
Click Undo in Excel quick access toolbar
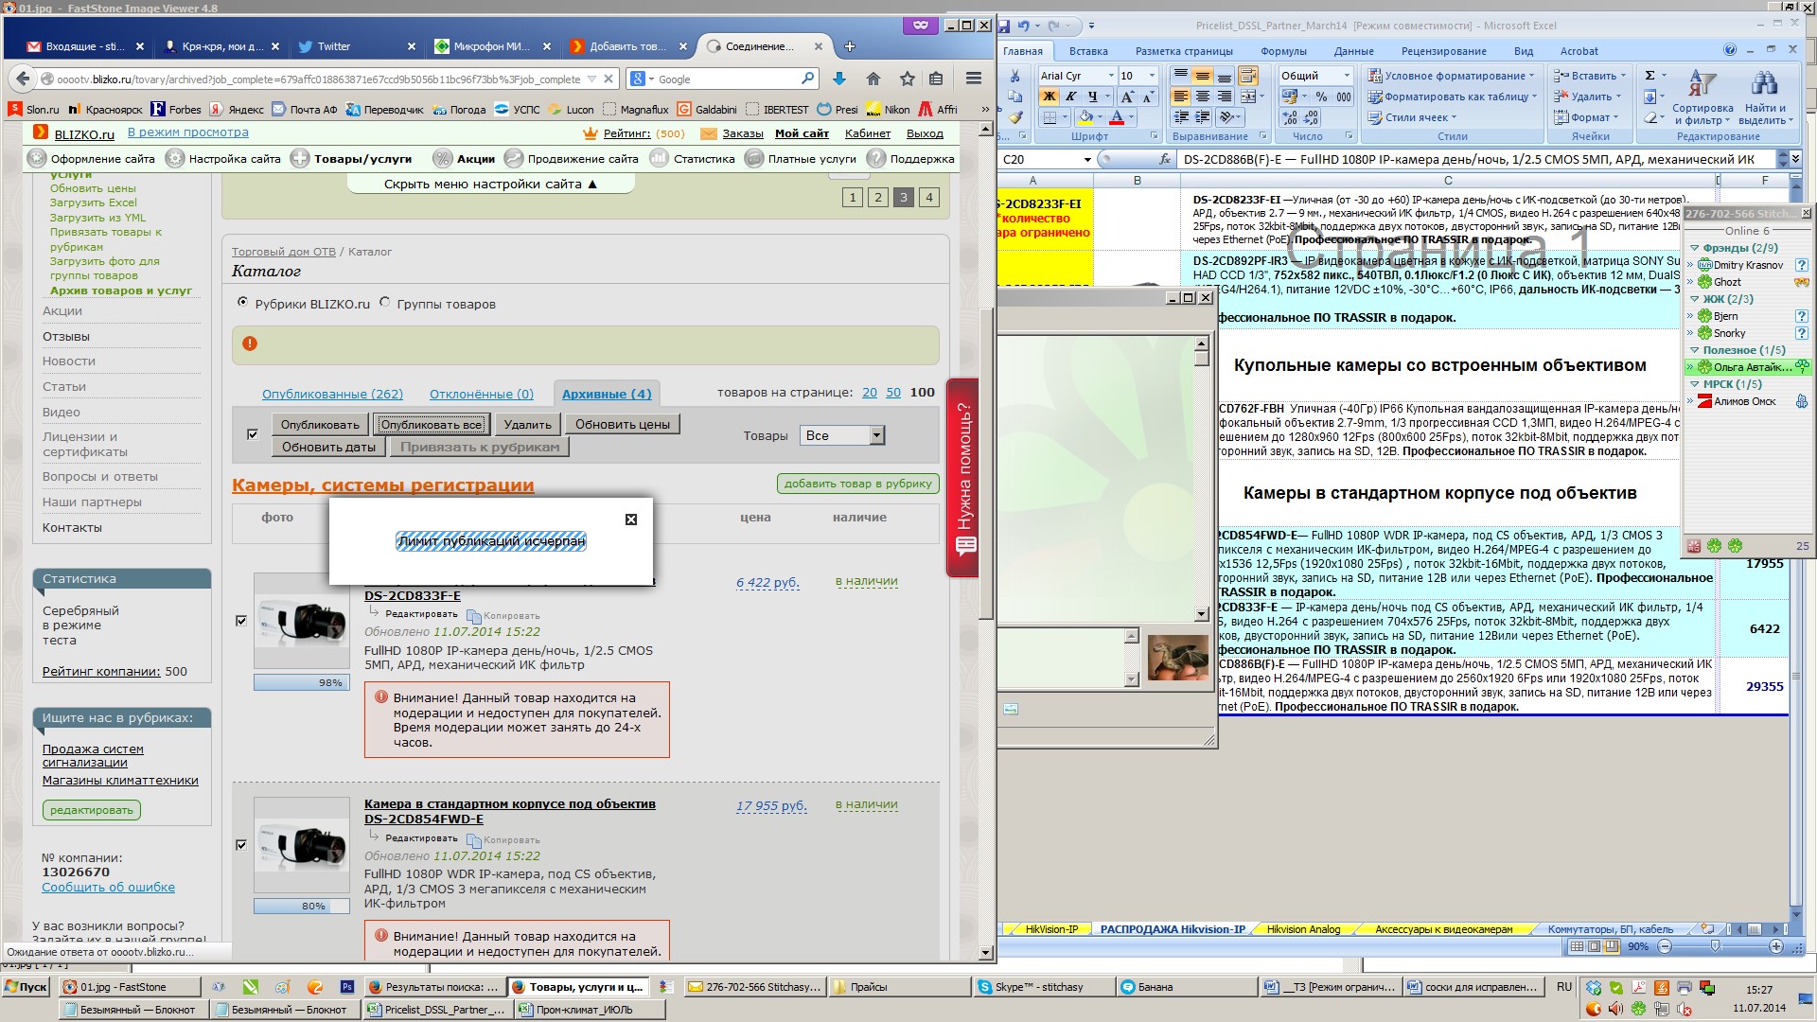point(1024,26)
